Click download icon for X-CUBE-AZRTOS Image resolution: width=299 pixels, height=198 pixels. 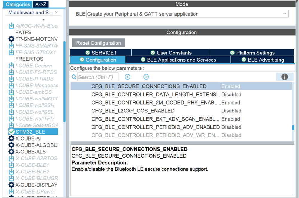point(11,158)
